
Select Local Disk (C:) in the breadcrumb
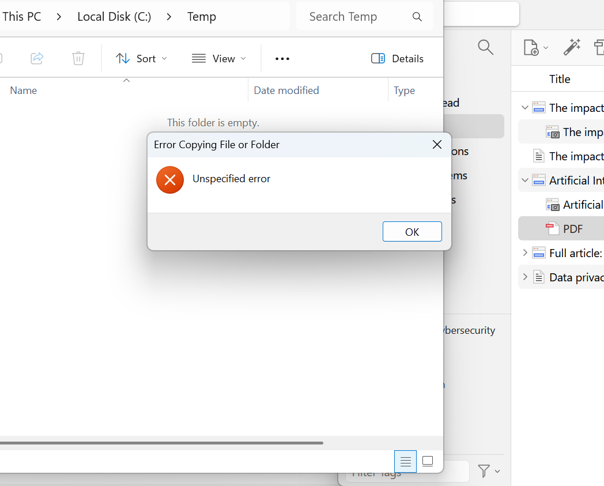coord(114,17)
